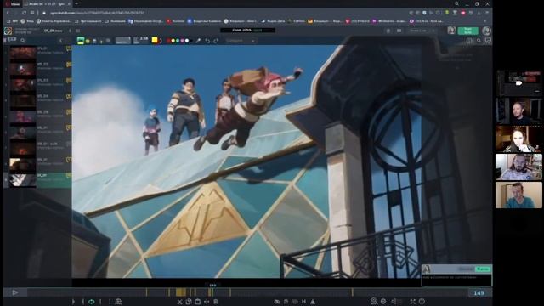Select the highlighted green item in list
544x306 pixels.
click(x=37, y=180)
